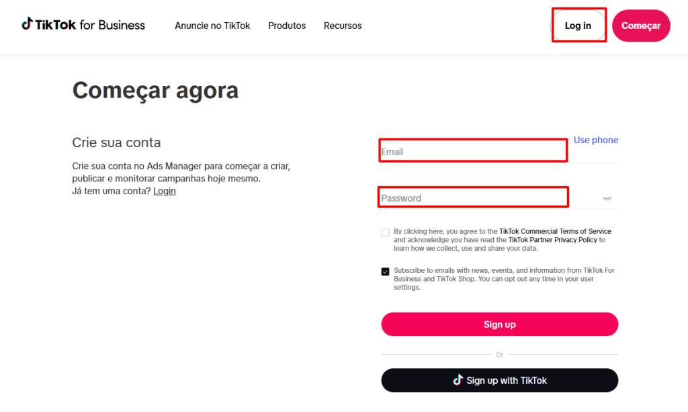Click the Começar agora heading
The width and height of the screenshot is (688, 412).
pyautogui.click(x=155, y=90)
